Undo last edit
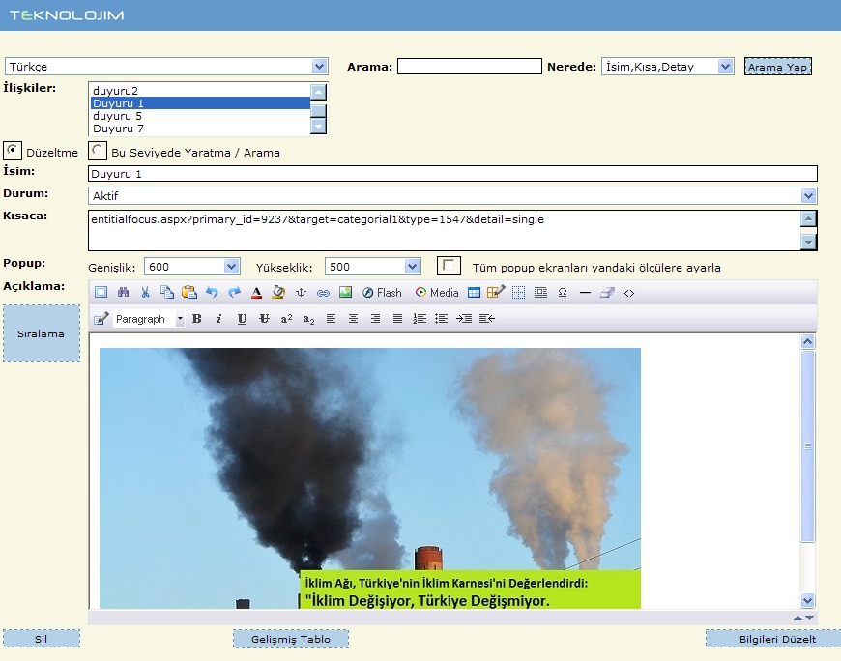The width and height of the screenshot is (841, 661). pos(212,292)
